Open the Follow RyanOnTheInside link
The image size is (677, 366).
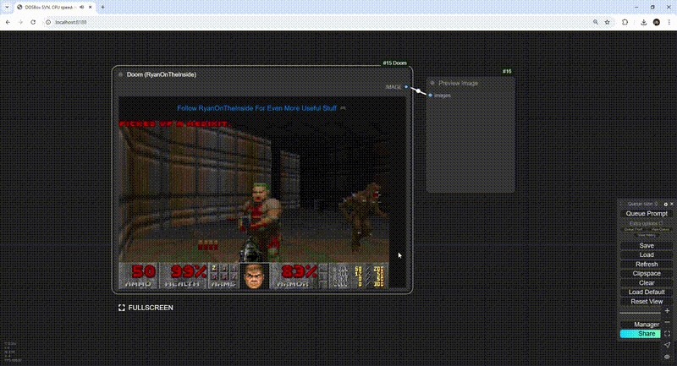pos(256,108)
